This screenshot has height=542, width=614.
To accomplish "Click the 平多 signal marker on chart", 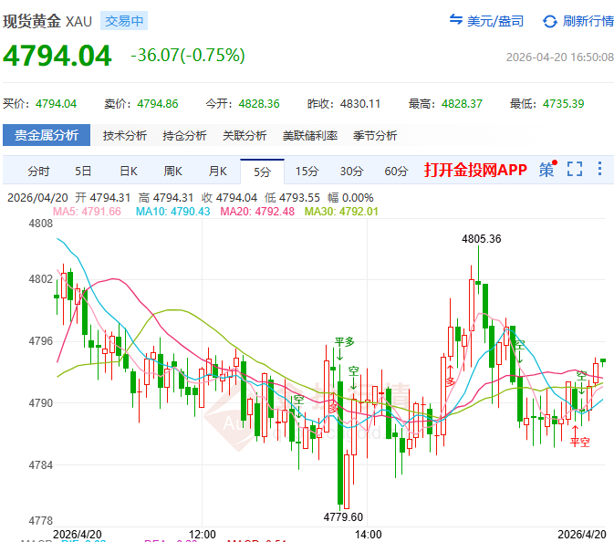I will point(344,342).
